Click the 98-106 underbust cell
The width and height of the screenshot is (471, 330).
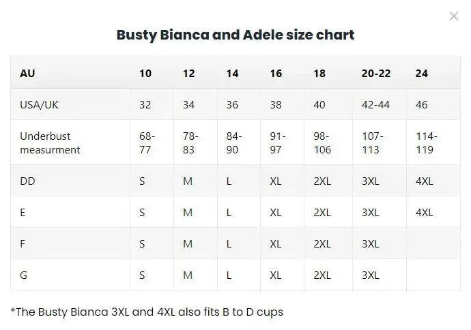coord(323,142)
